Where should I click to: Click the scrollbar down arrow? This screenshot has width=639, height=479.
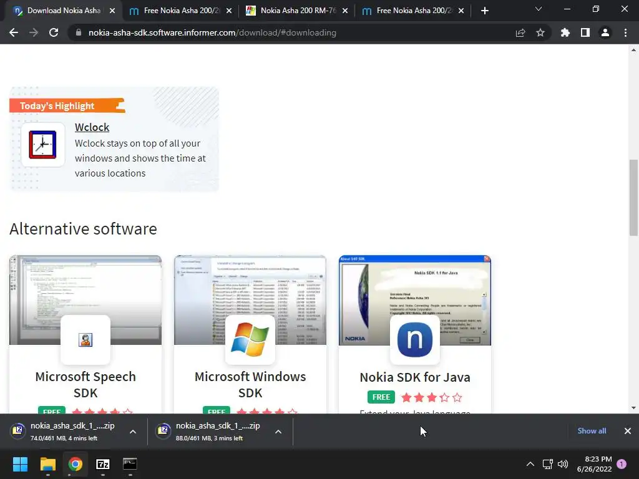pyautogui.click(x=633, y=408)
